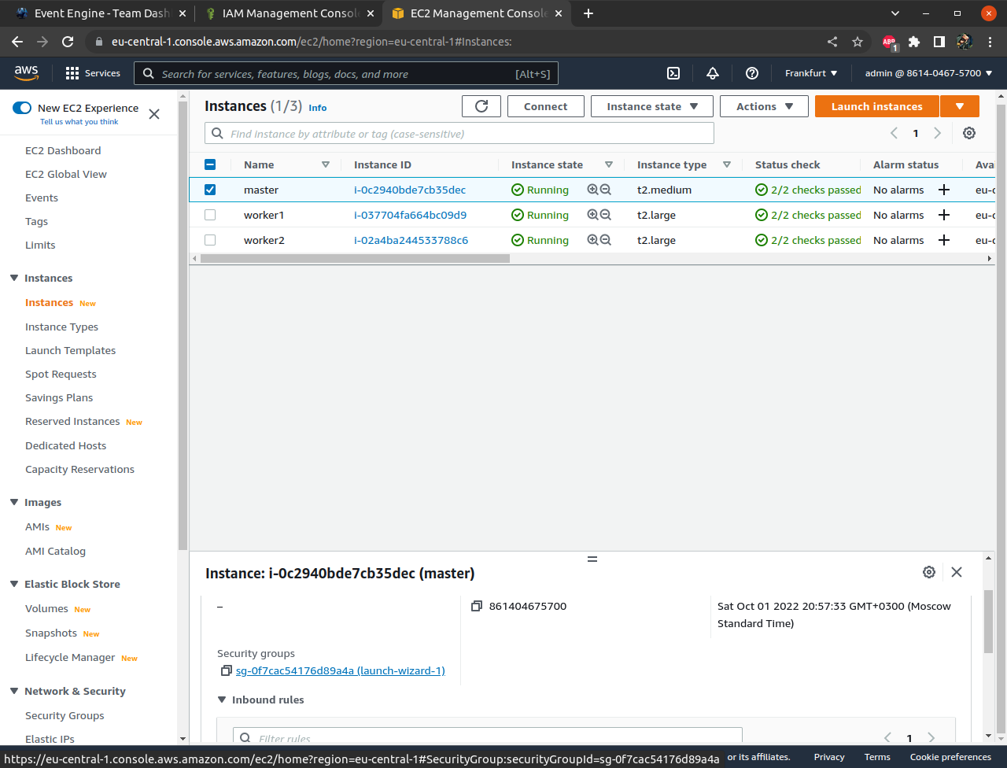Screen dimensions: 1007x768
Task: Close the instance details panel
Action: pos(957,572)
